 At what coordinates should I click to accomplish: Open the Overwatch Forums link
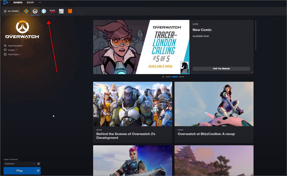click(x=12, y=50)
